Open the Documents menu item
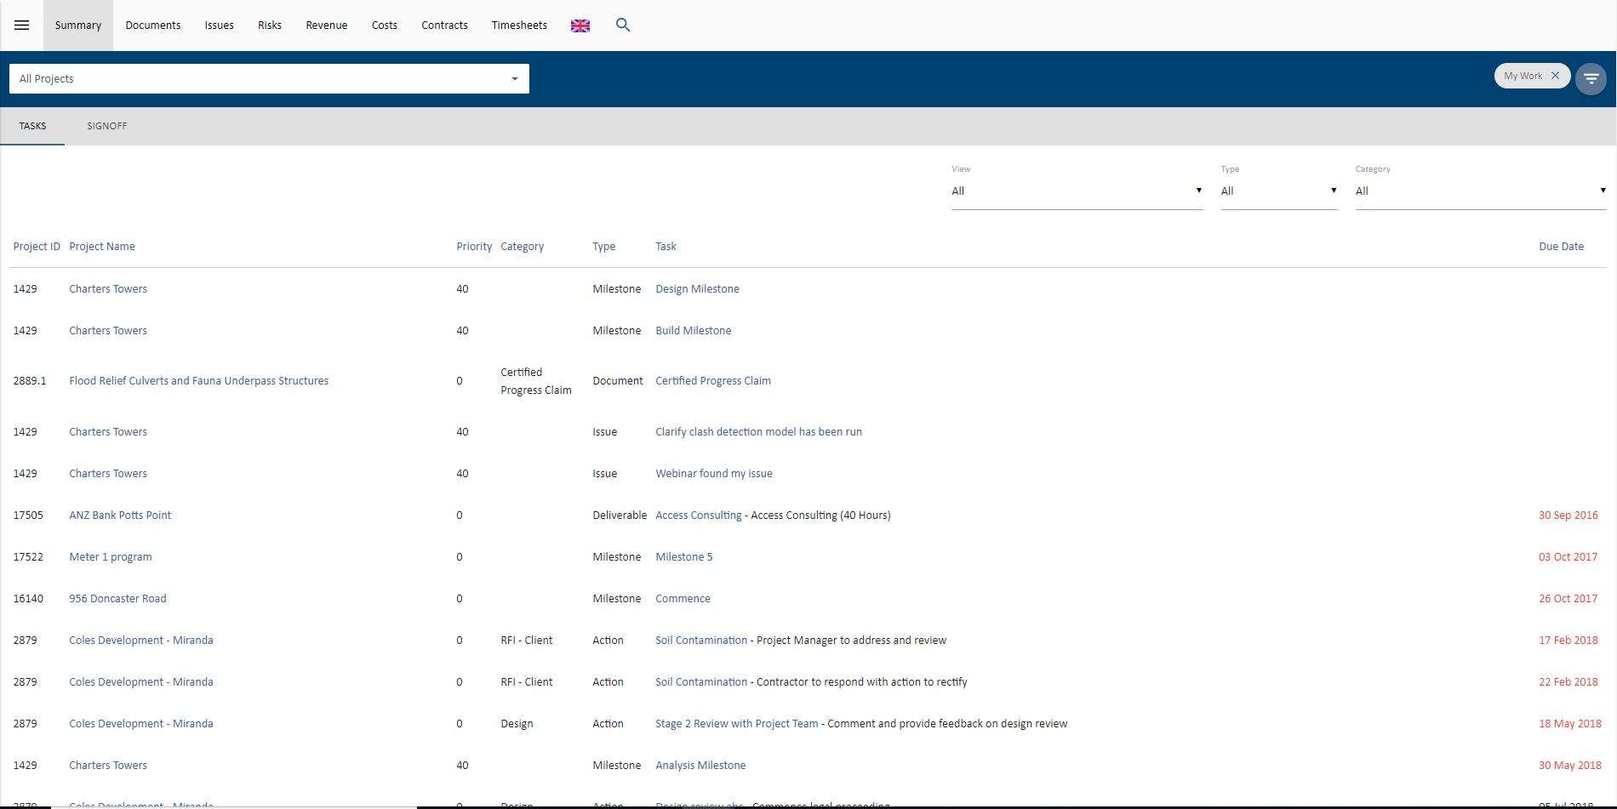Image resolution: width=1617 pixels, height=809 pixels. (153, 26)
